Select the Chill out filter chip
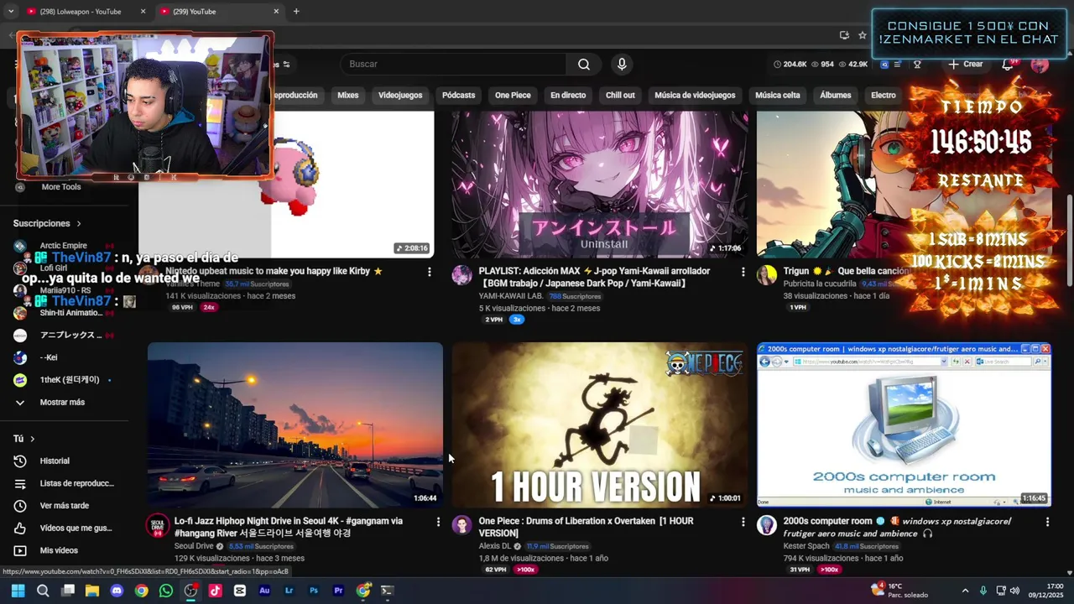The width and height of the screenshot is (1074, 604). (620, 96)
